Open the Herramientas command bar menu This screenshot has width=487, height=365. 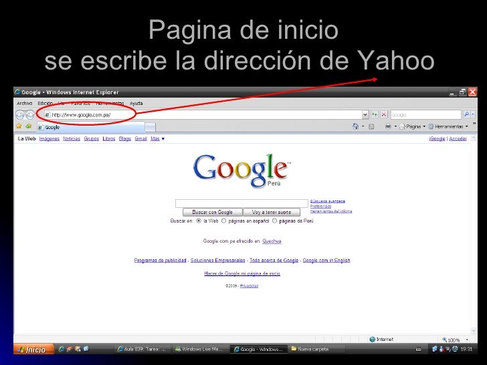[448, 126]
